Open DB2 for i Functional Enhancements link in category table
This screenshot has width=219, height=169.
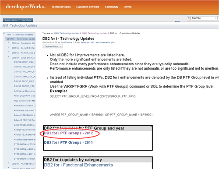pos(78,165)
